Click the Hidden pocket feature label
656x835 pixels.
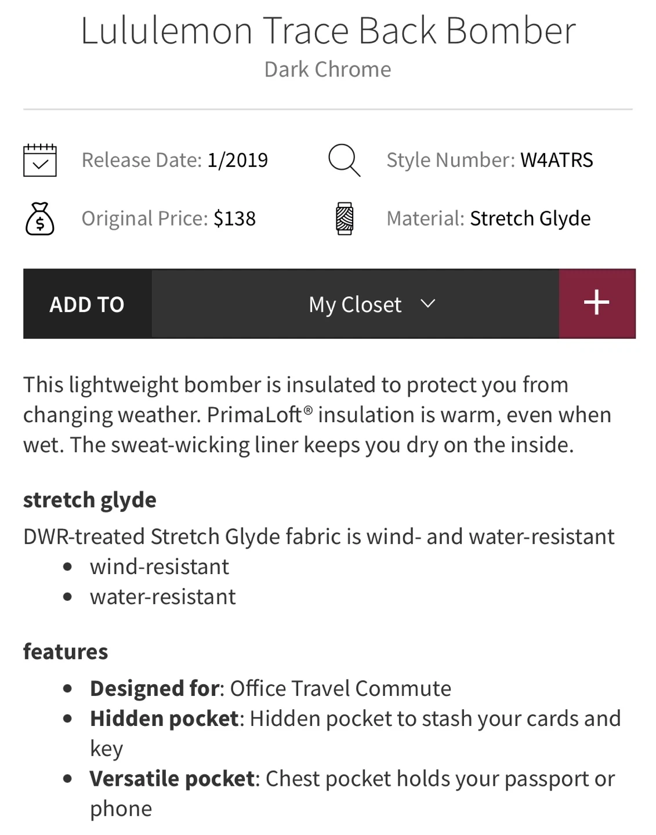click(164, 719)
